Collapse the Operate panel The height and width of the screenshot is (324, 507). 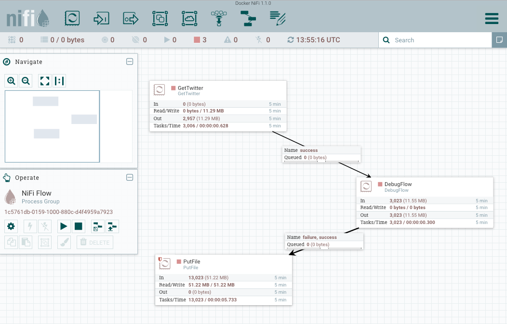pyautogui.click(x=130, y=177)
